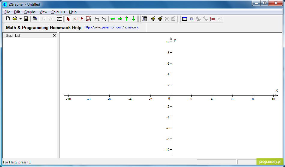Click 'For Help, press F1' status text

tap(17, 162)
